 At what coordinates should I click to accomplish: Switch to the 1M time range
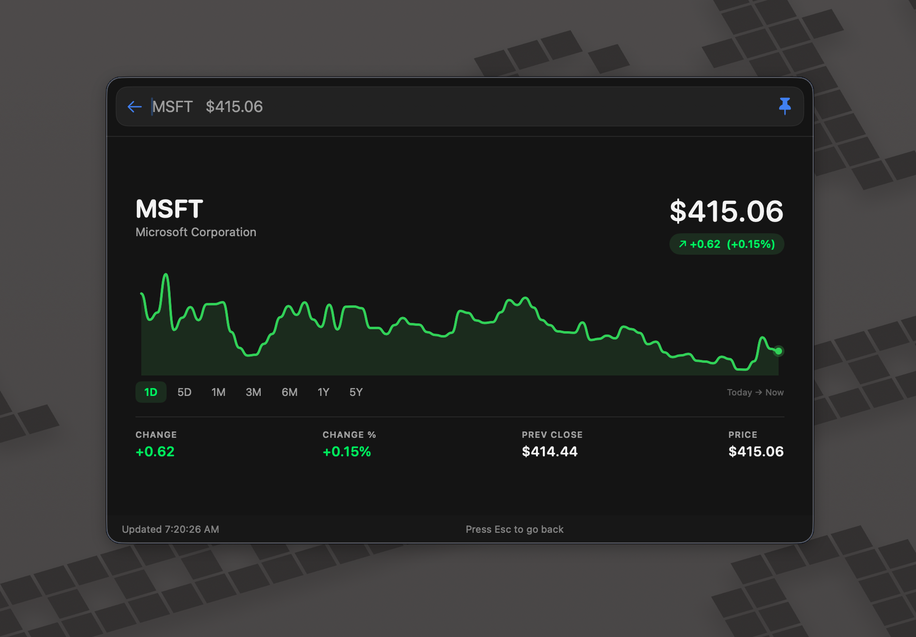[x=218, y=392]
